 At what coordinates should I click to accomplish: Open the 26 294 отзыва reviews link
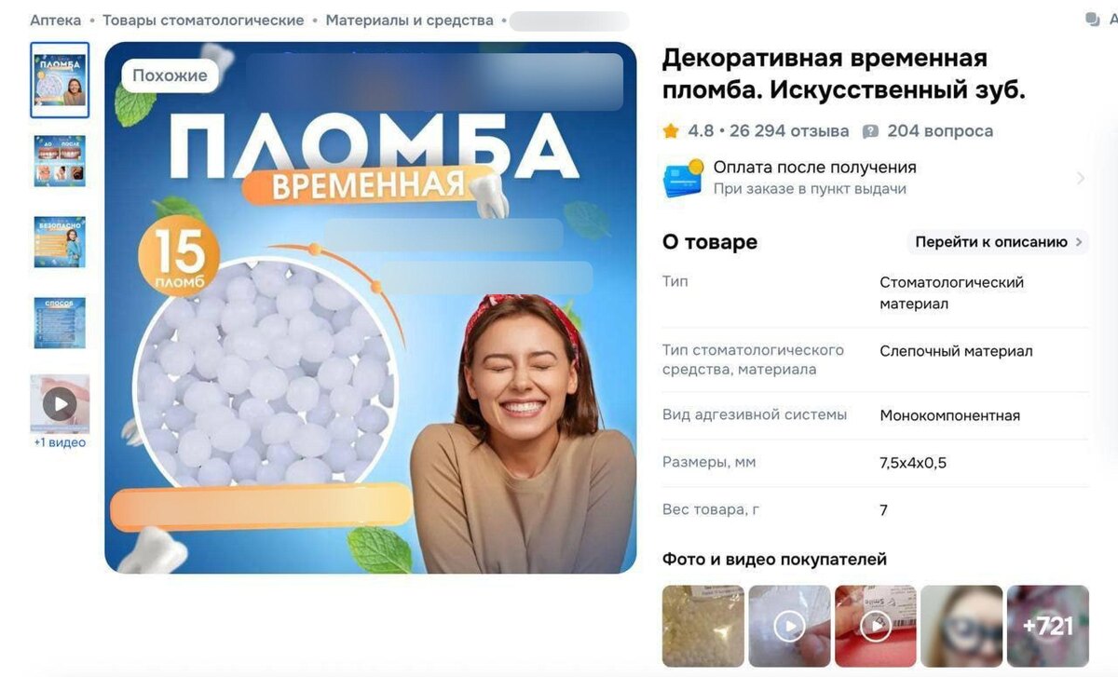(x=789, y=131)
